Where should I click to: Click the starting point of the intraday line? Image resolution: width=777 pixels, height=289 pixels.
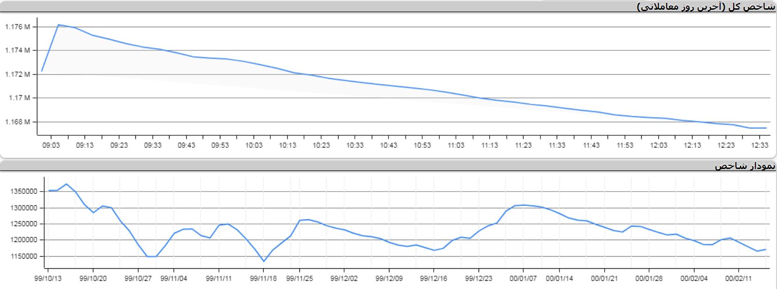coord(42,71)
